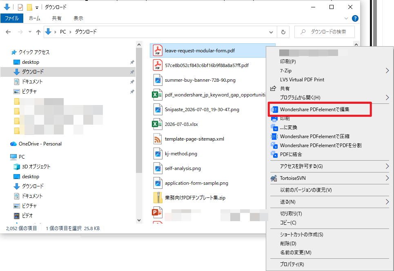Click the properties checkmark icon in title bar

coord(20,7)
